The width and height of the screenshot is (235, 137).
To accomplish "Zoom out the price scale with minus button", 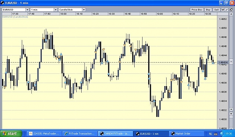I will (x=231, y=128).
